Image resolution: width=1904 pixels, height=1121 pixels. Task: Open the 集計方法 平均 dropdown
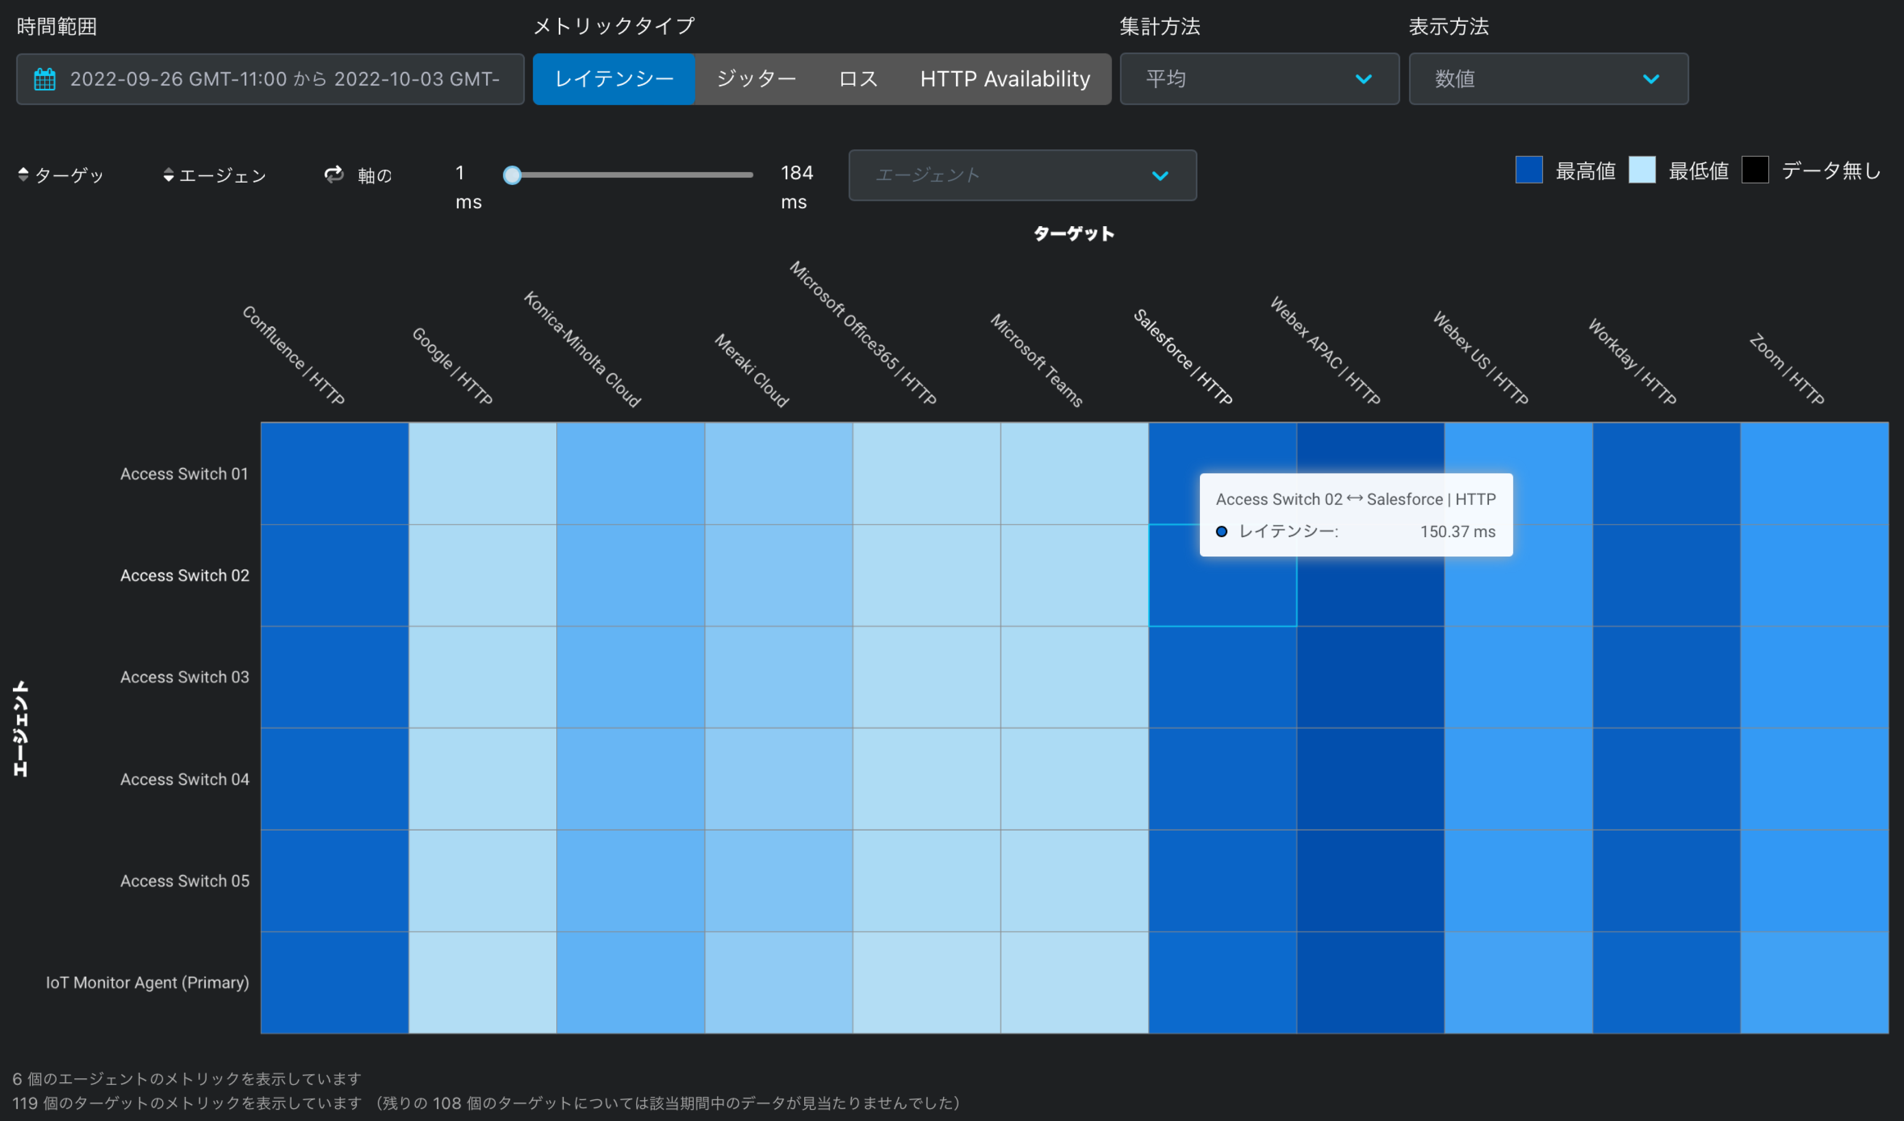coord(1259,78)
